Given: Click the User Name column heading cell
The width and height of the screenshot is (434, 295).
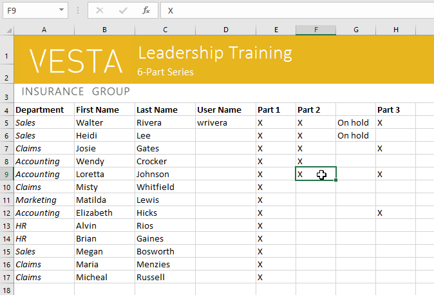Looking at the screenshot, I should pyautogui.click(x=220, y=110).
